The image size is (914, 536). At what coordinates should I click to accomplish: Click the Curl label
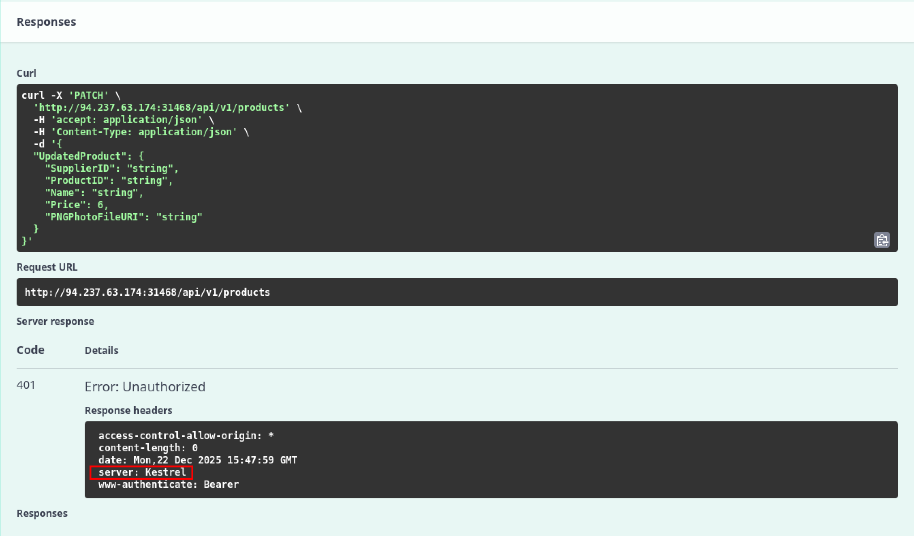26,73
